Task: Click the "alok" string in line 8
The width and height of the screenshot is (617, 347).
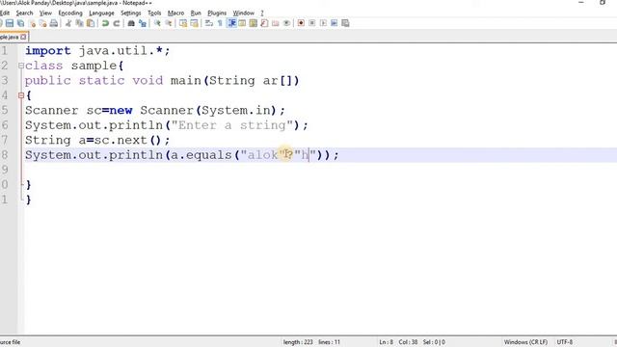Action: click(262, 155)
